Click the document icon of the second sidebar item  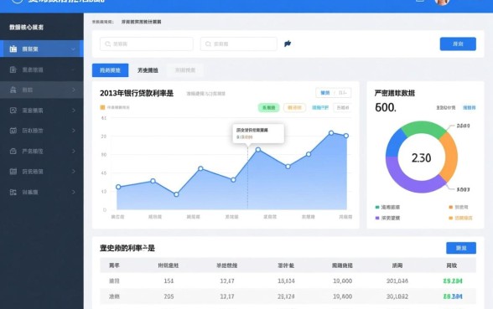click(13, 70)
